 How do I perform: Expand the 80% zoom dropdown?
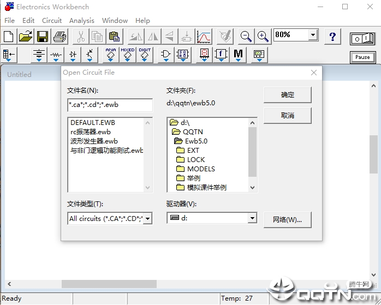pos(313,35)
